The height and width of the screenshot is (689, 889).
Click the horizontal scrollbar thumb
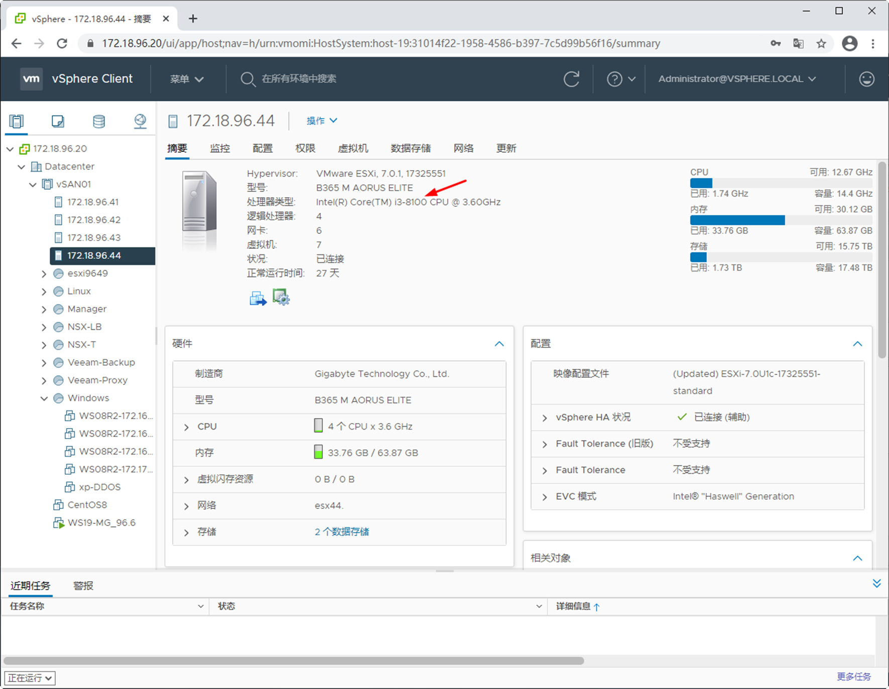tap(294, 661)
